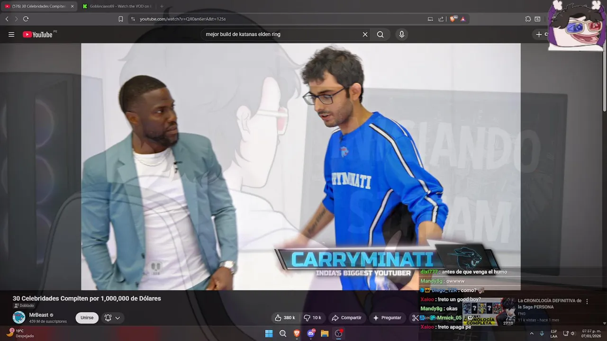Like the video with 380 k

pos(285,318)
